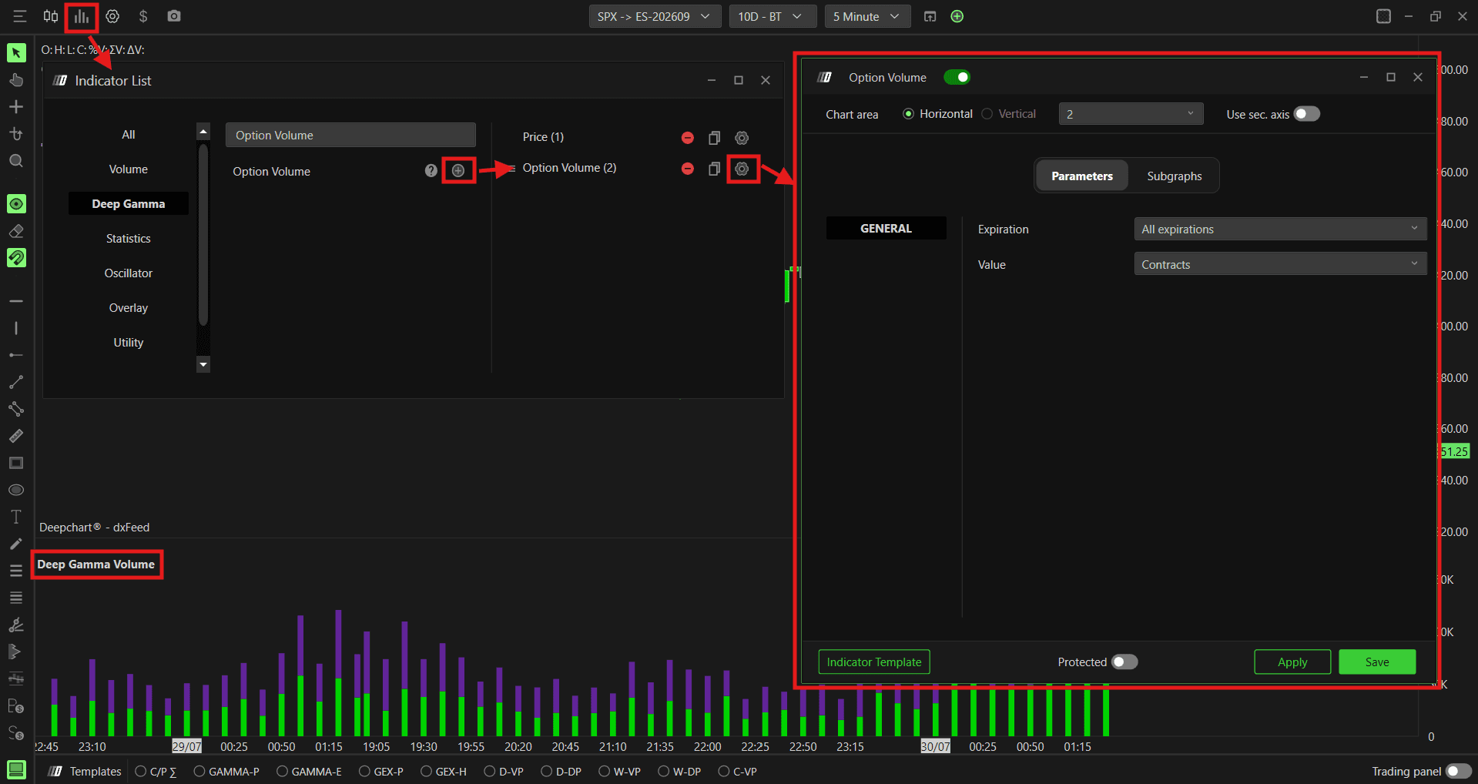Screen dimensions: 1478x784
Task: Toggle the Option Volume enabled switch
Action: (x=957, y=77)
